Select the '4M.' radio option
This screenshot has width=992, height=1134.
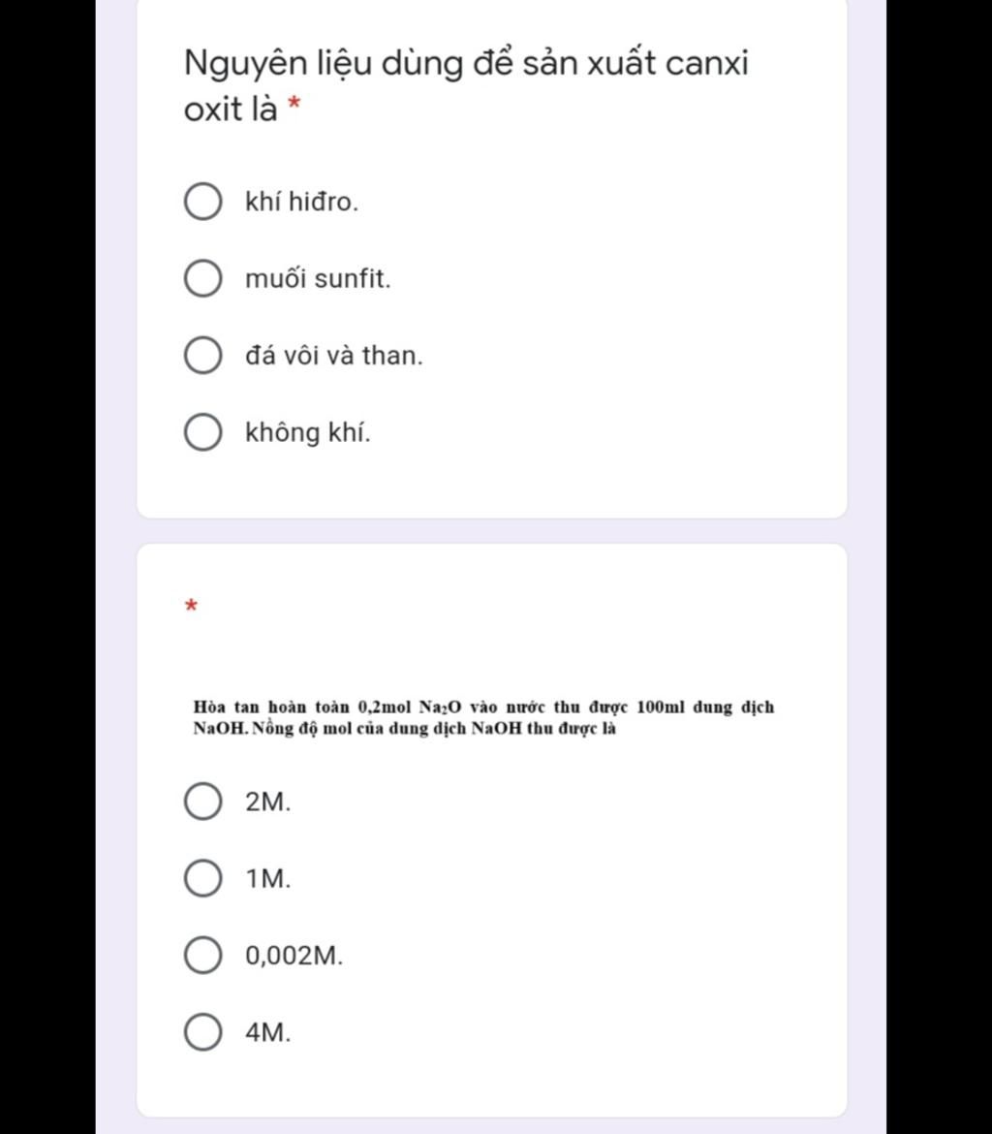pyautogui.click(x=203, y=1032)
